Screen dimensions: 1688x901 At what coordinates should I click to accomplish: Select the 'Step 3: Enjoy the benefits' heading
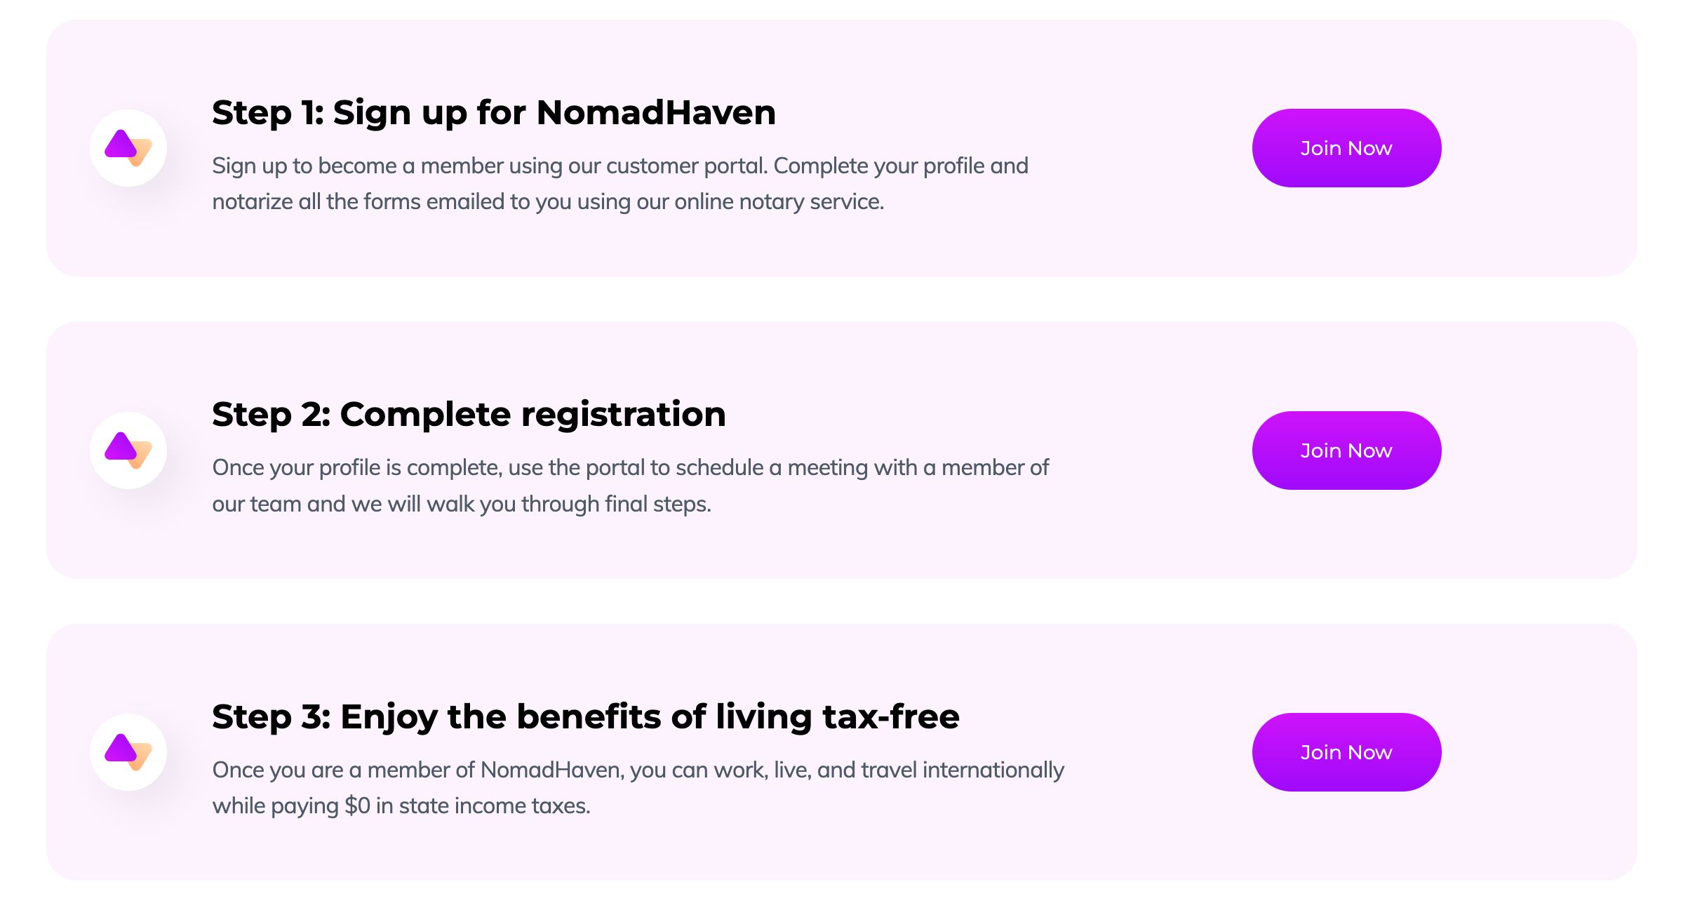tap(586, 717)
